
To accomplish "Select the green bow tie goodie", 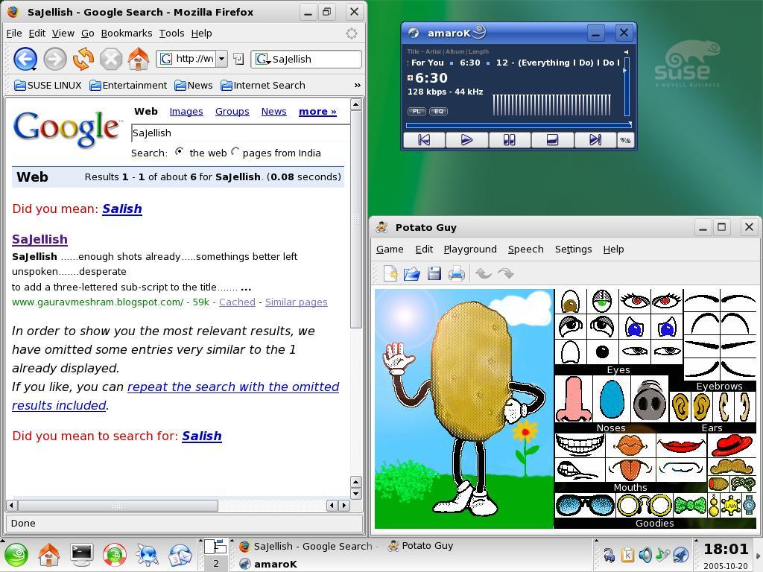I will tap(690, 506).
